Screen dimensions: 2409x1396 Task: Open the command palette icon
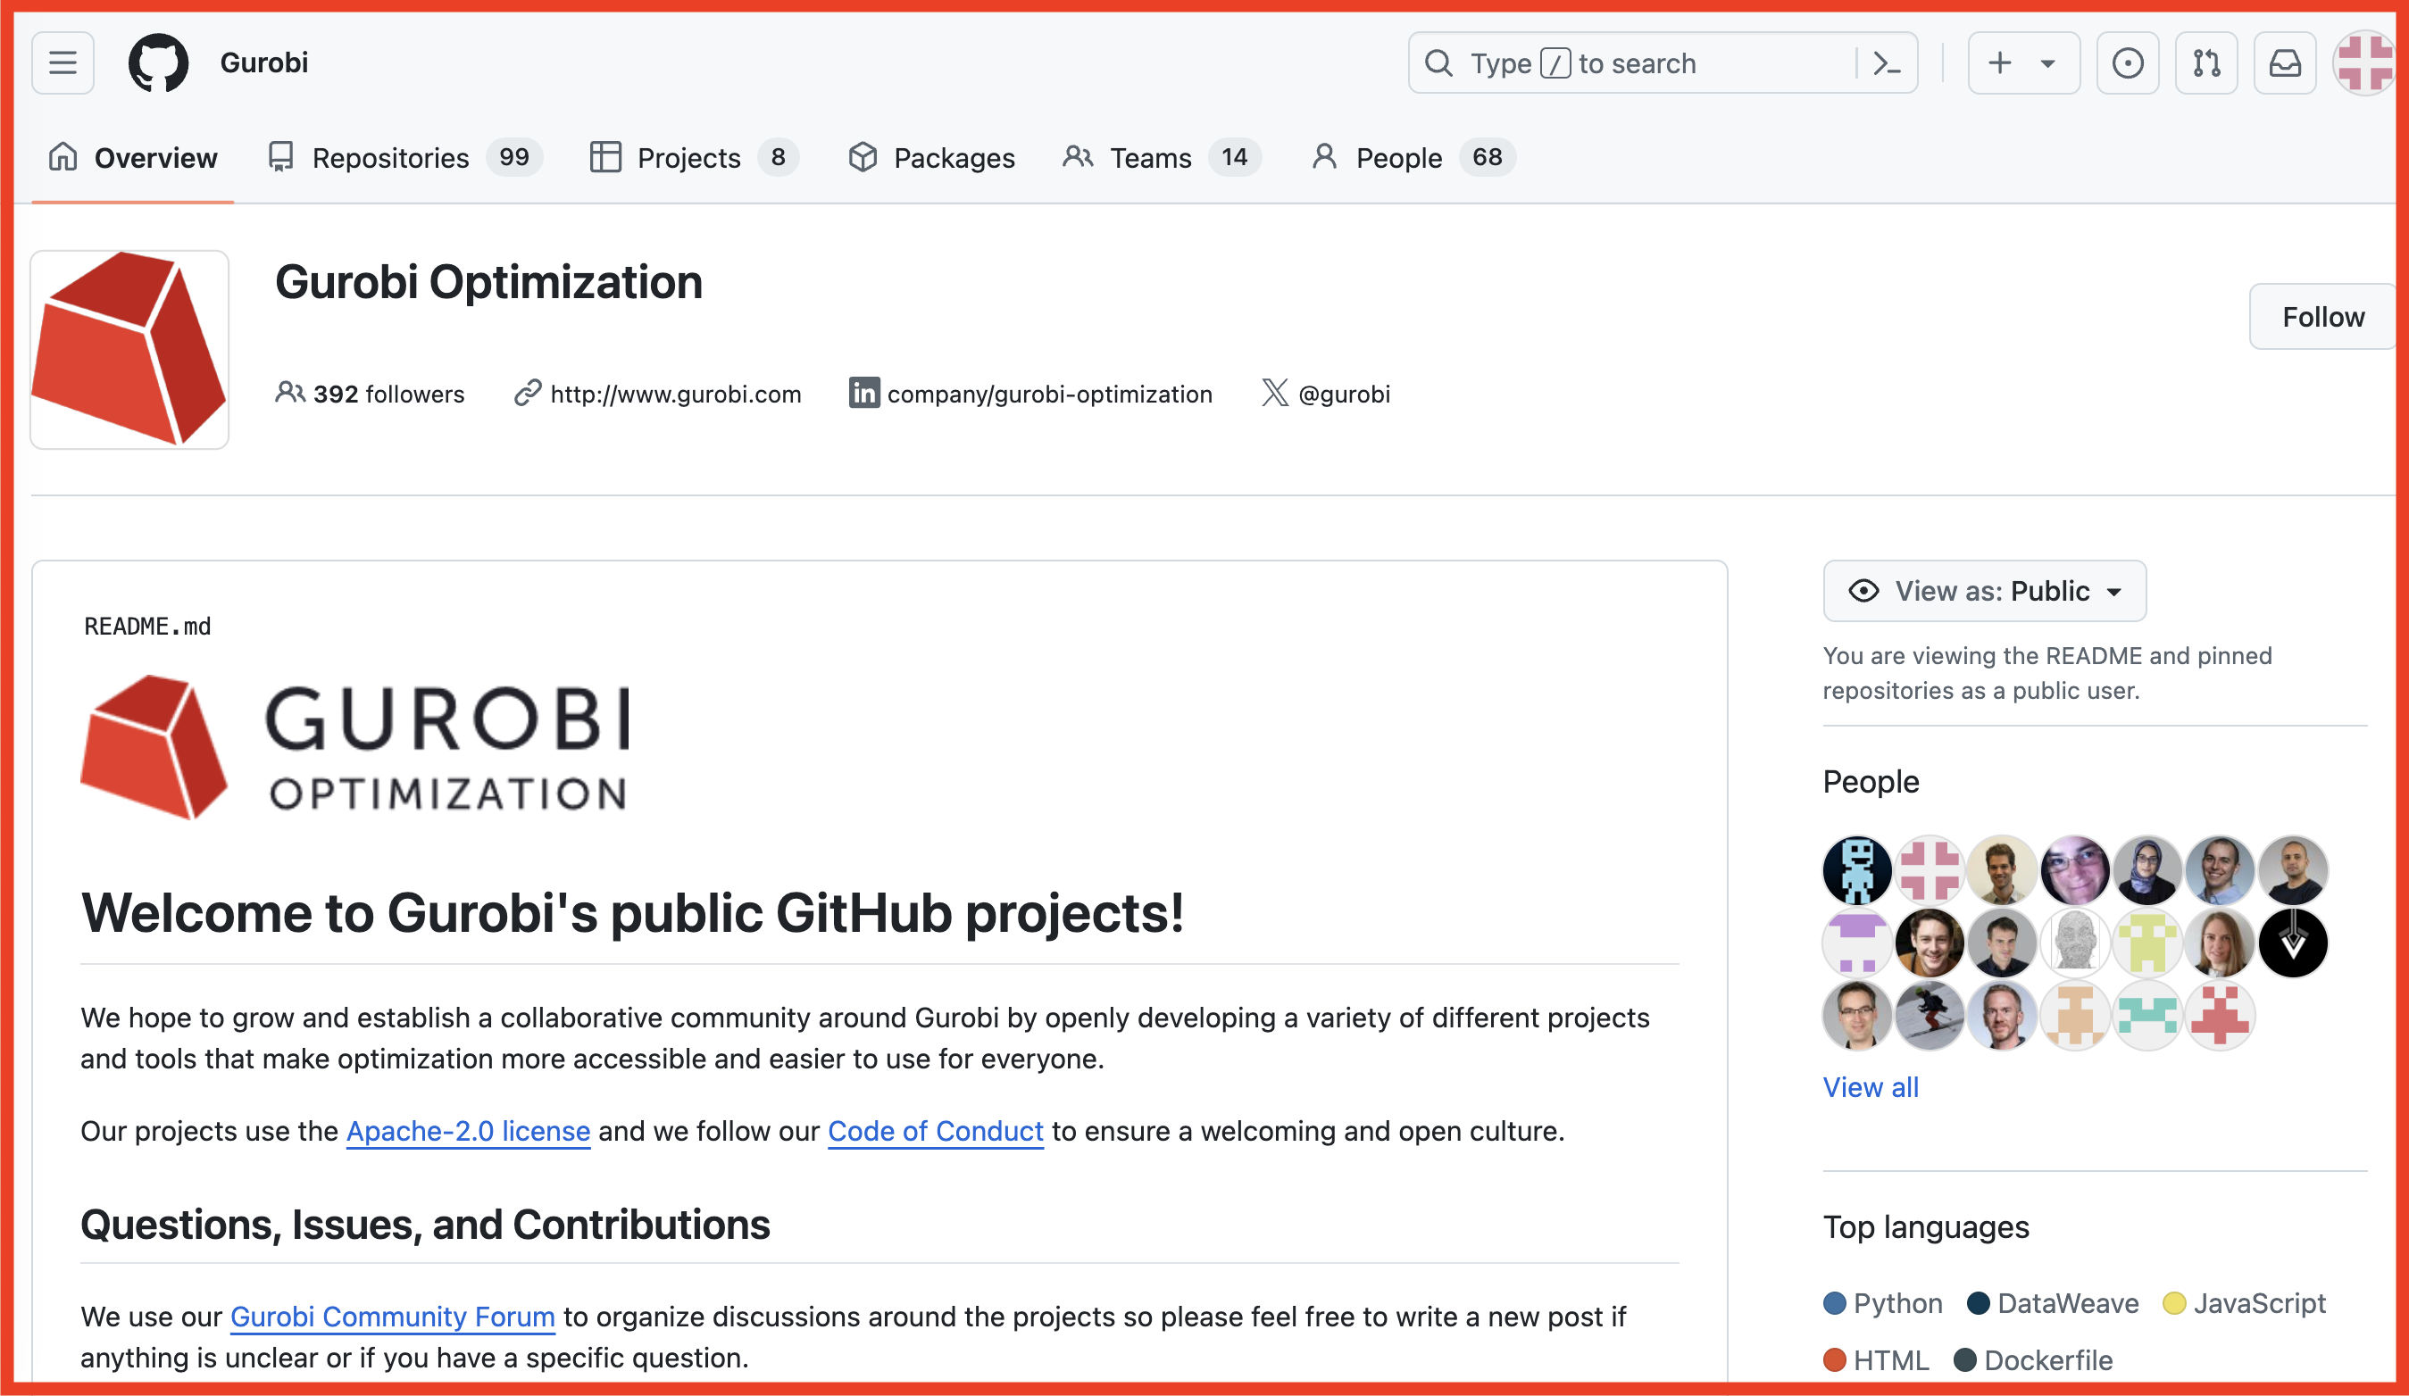[x=1886, y=63]
